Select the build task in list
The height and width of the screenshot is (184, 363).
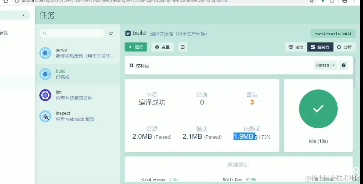tap(77, 74)
